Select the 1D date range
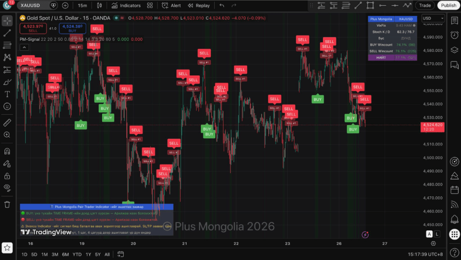The height and width of the screenshot is (260, 461). tap(24, 254)
